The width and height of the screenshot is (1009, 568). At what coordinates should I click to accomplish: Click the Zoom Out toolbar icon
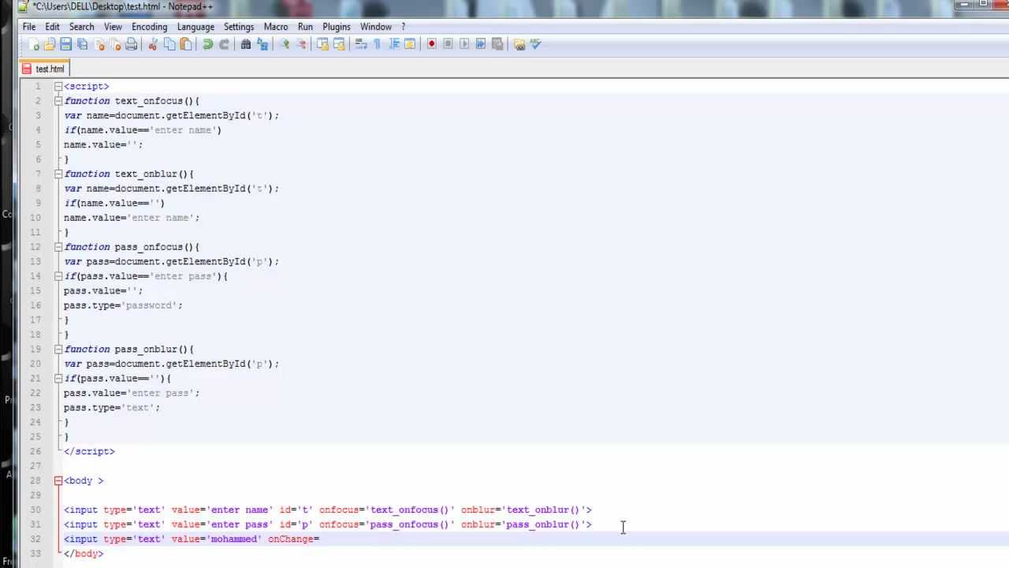[x=300, y=44]
